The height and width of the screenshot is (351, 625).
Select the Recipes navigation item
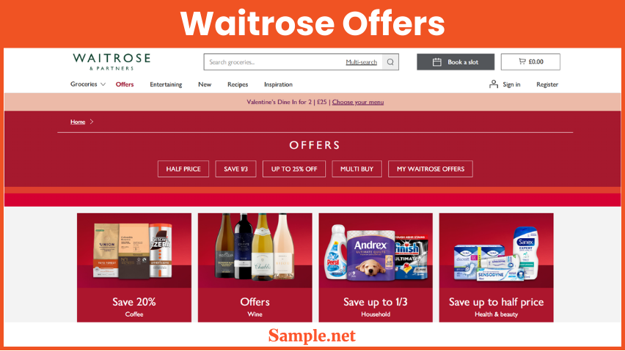[238, 84]
